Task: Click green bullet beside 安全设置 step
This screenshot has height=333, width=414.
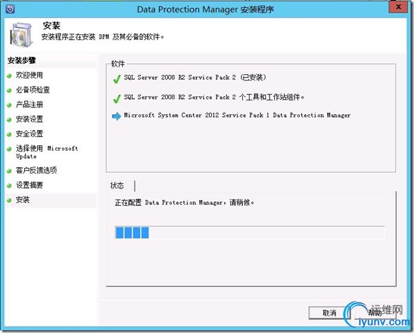Action: pyautogui.click(x=9, y=134)
